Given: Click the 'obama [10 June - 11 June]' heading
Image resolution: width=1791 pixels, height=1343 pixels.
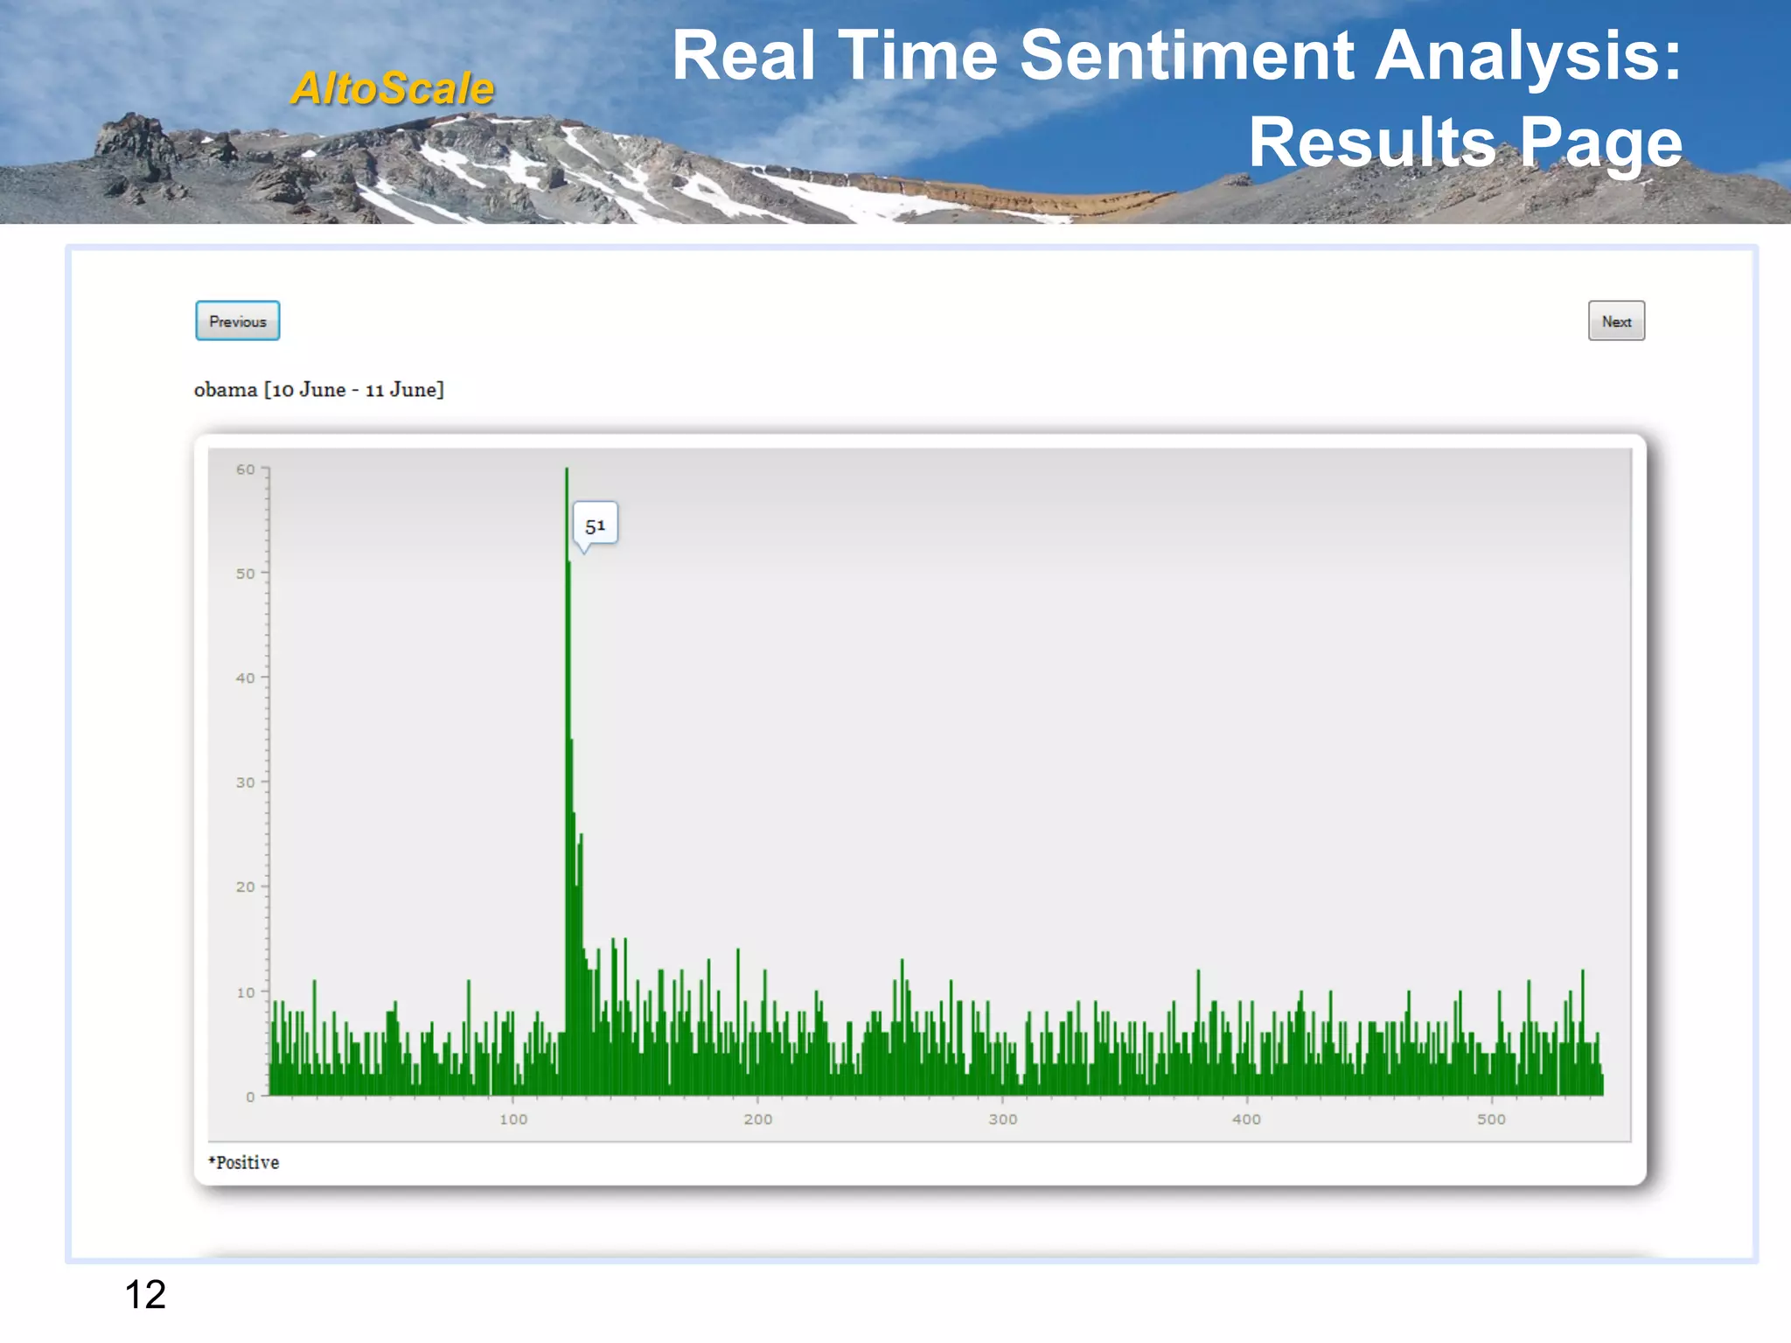Looking at the screenshot, I should [x=319, y=389].
